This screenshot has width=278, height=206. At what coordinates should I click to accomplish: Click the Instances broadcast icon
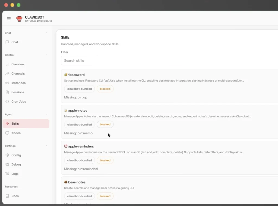(7, 83)
